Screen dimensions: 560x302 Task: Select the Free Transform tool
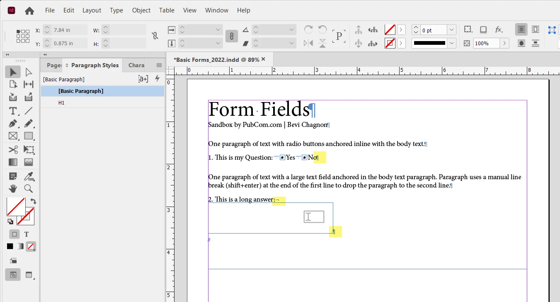pyautogui.click(x=28, y=149)
